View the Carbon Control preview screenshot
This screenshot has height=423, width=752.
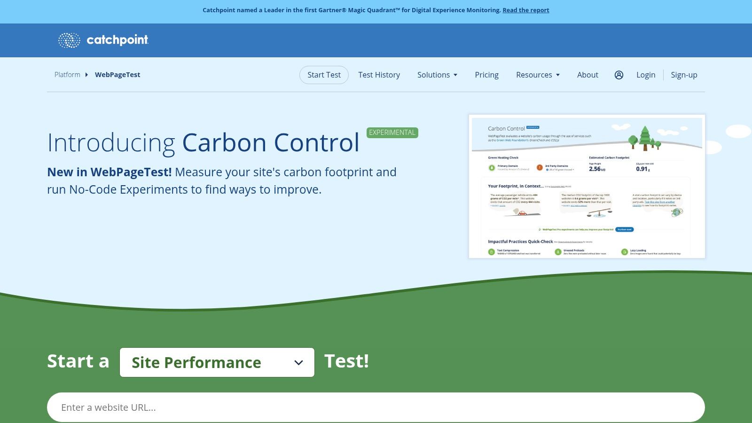point(587,186)
